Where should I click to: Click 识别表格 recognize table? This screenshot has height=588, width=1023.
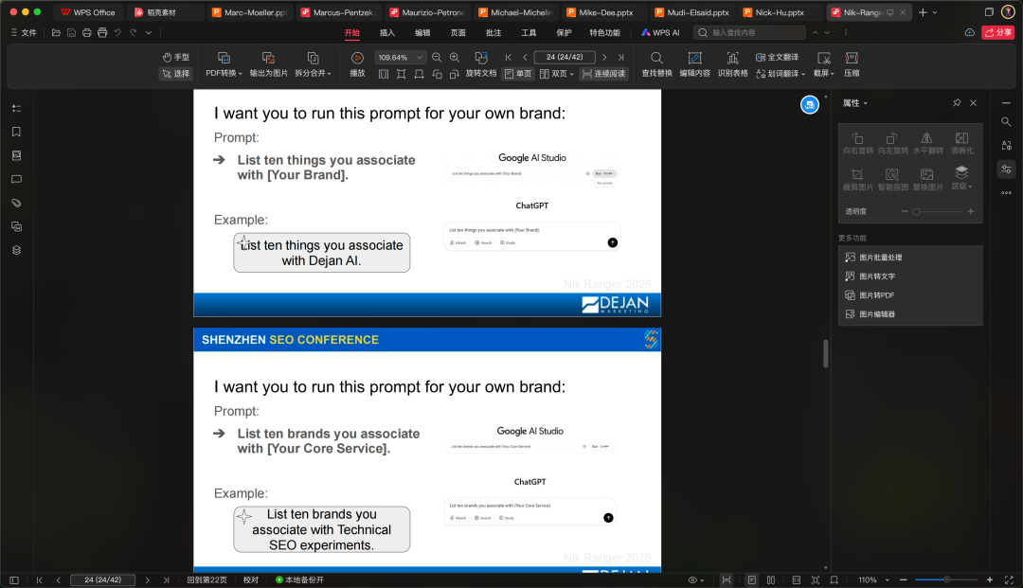coord(732,65)
